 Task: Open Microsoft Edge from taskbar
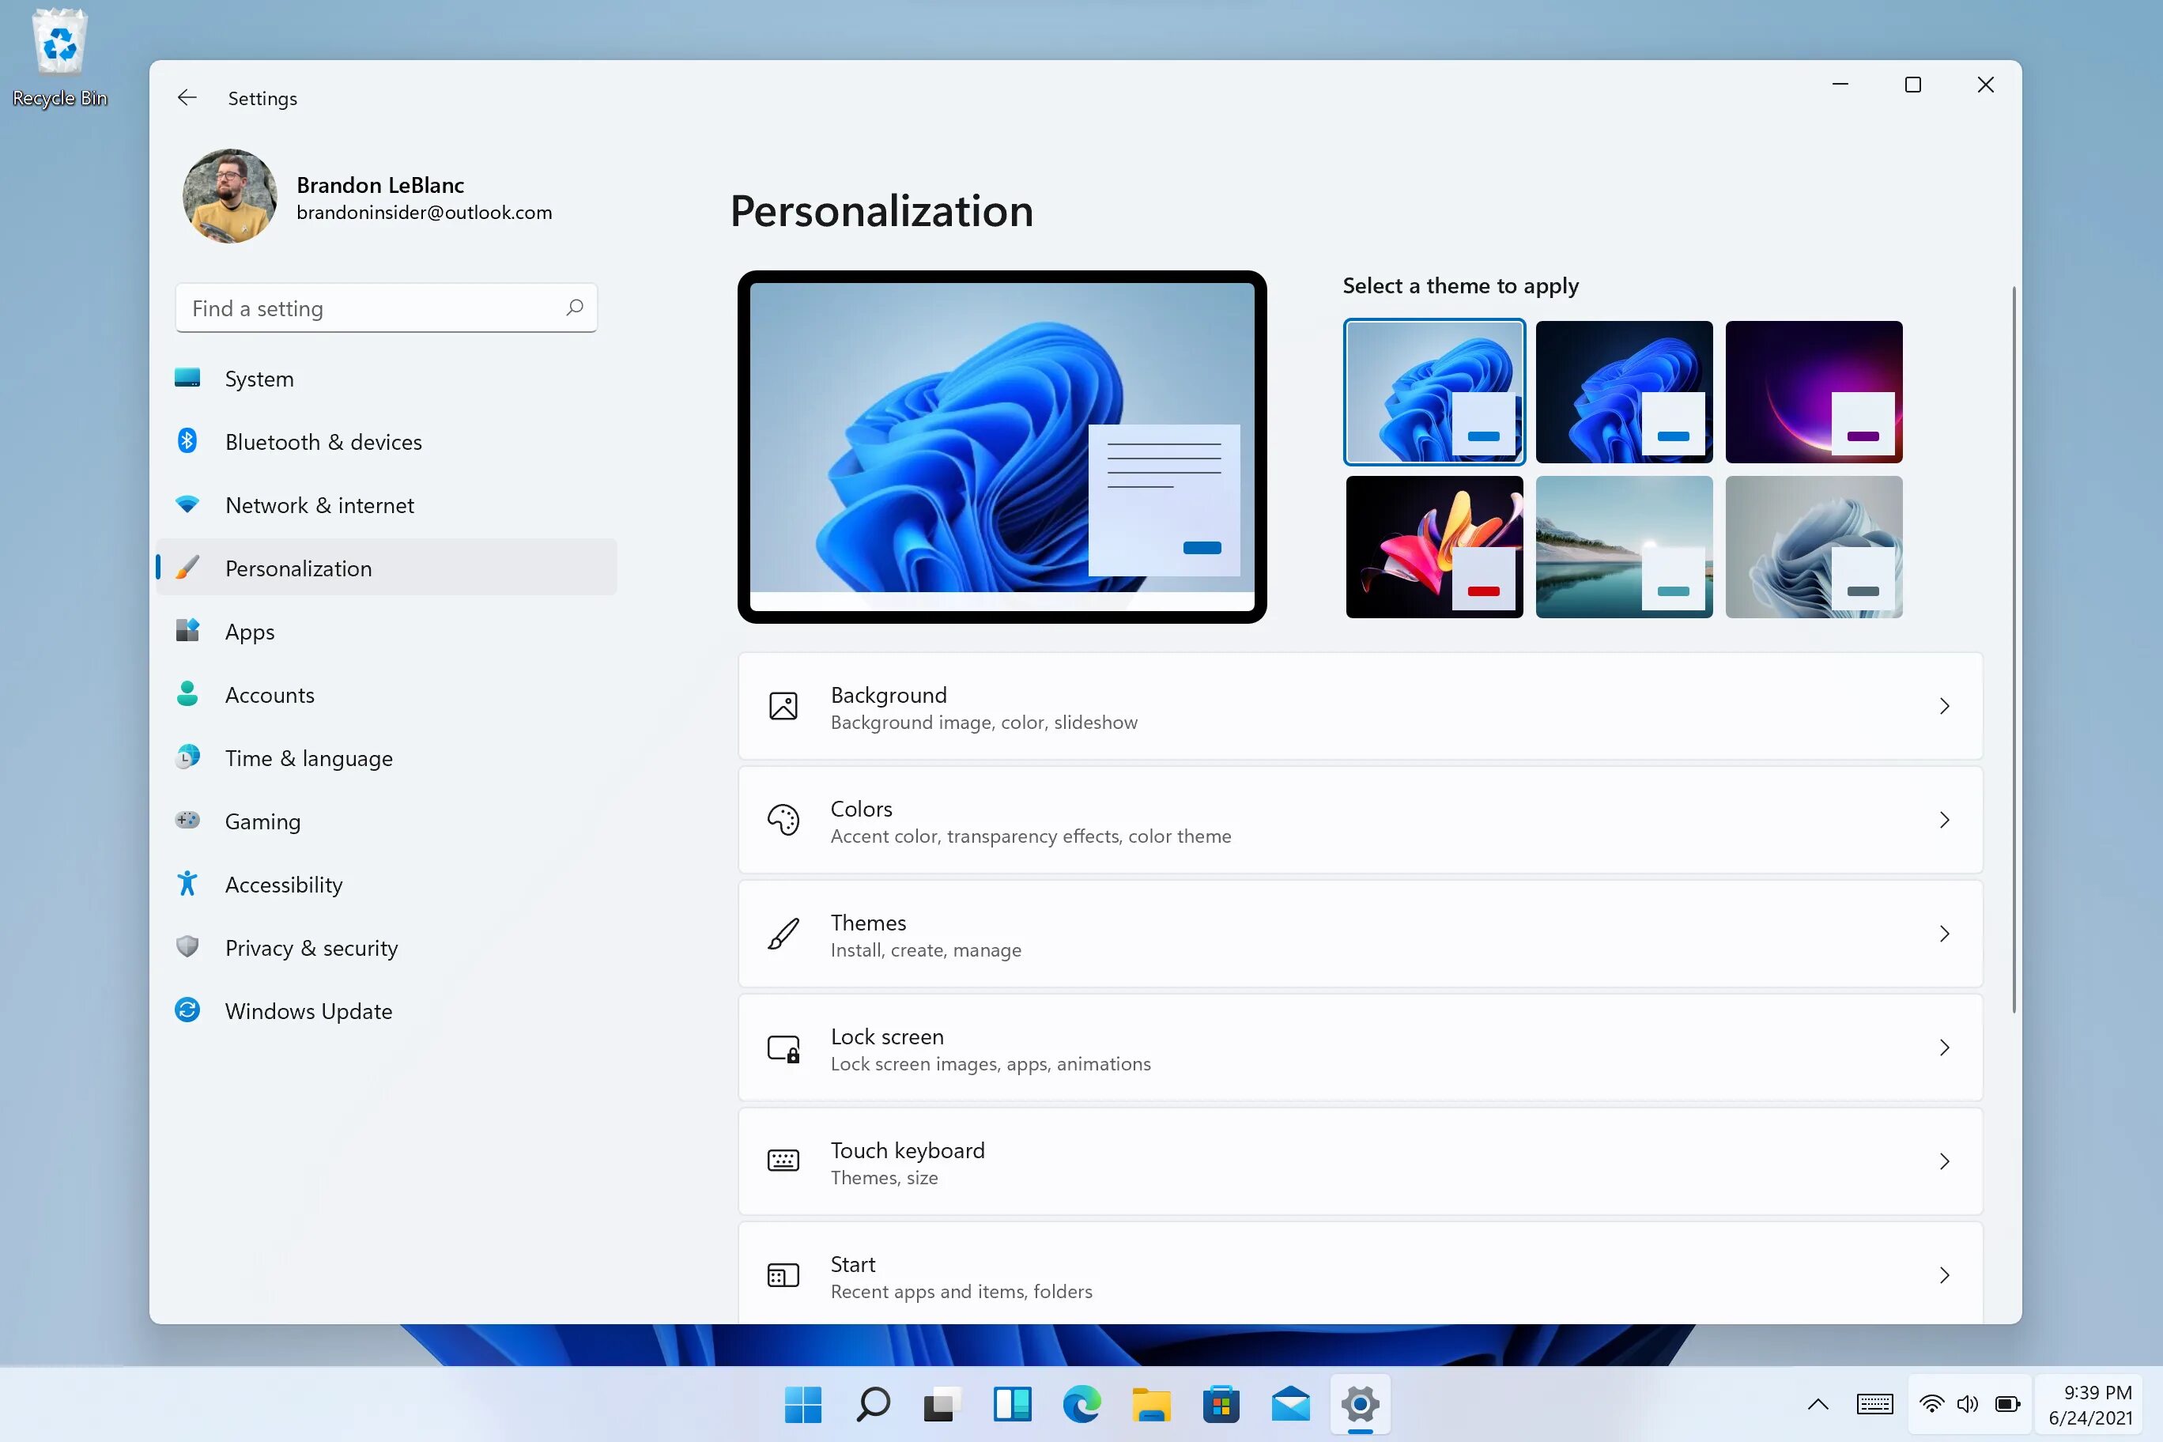click(1081, 1403)
